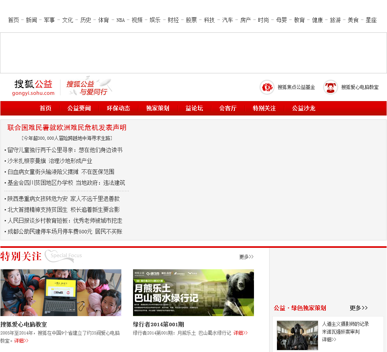This screenshot has height=352, width=387.
Task: Open subheadline 今年超300,000人冒险跨越地中海寻求生路
Action: 67,138
